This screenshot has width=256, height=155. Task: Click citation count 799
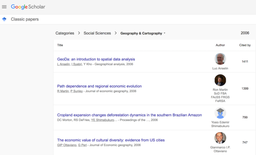(245, 117)
